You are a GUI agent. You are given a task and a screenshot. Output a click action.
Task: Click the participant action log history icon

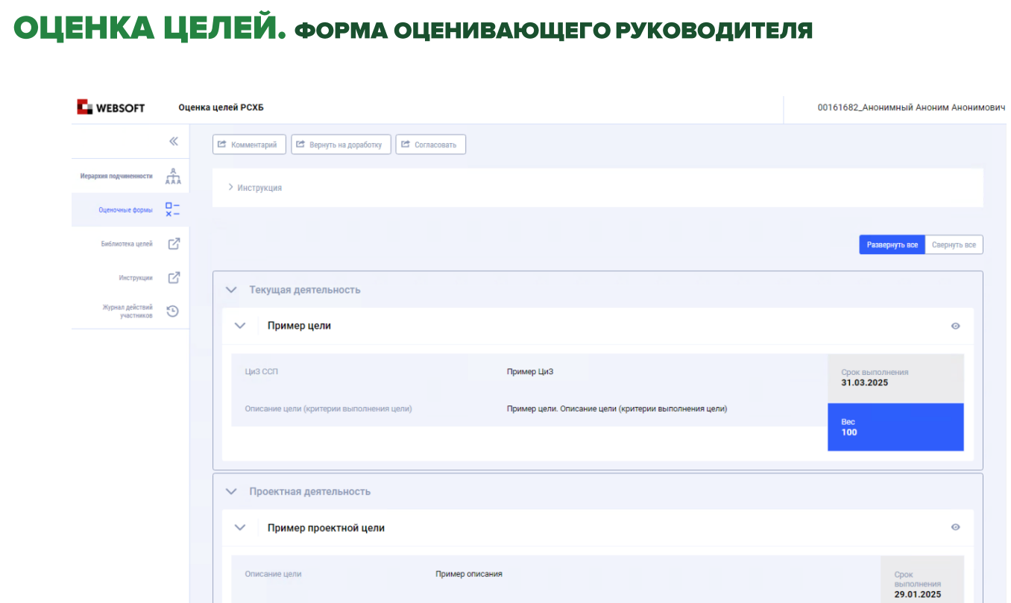click(173, 312)
